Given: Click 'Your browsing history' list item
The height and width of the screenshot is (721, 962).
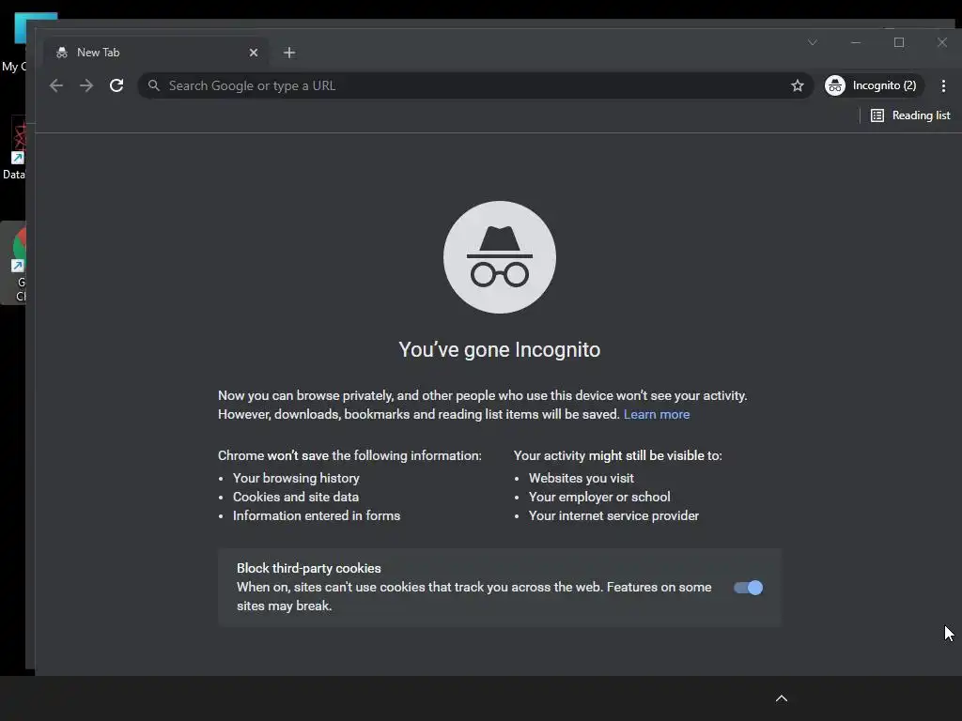Looking at the screenshot, I should [296, 478].
